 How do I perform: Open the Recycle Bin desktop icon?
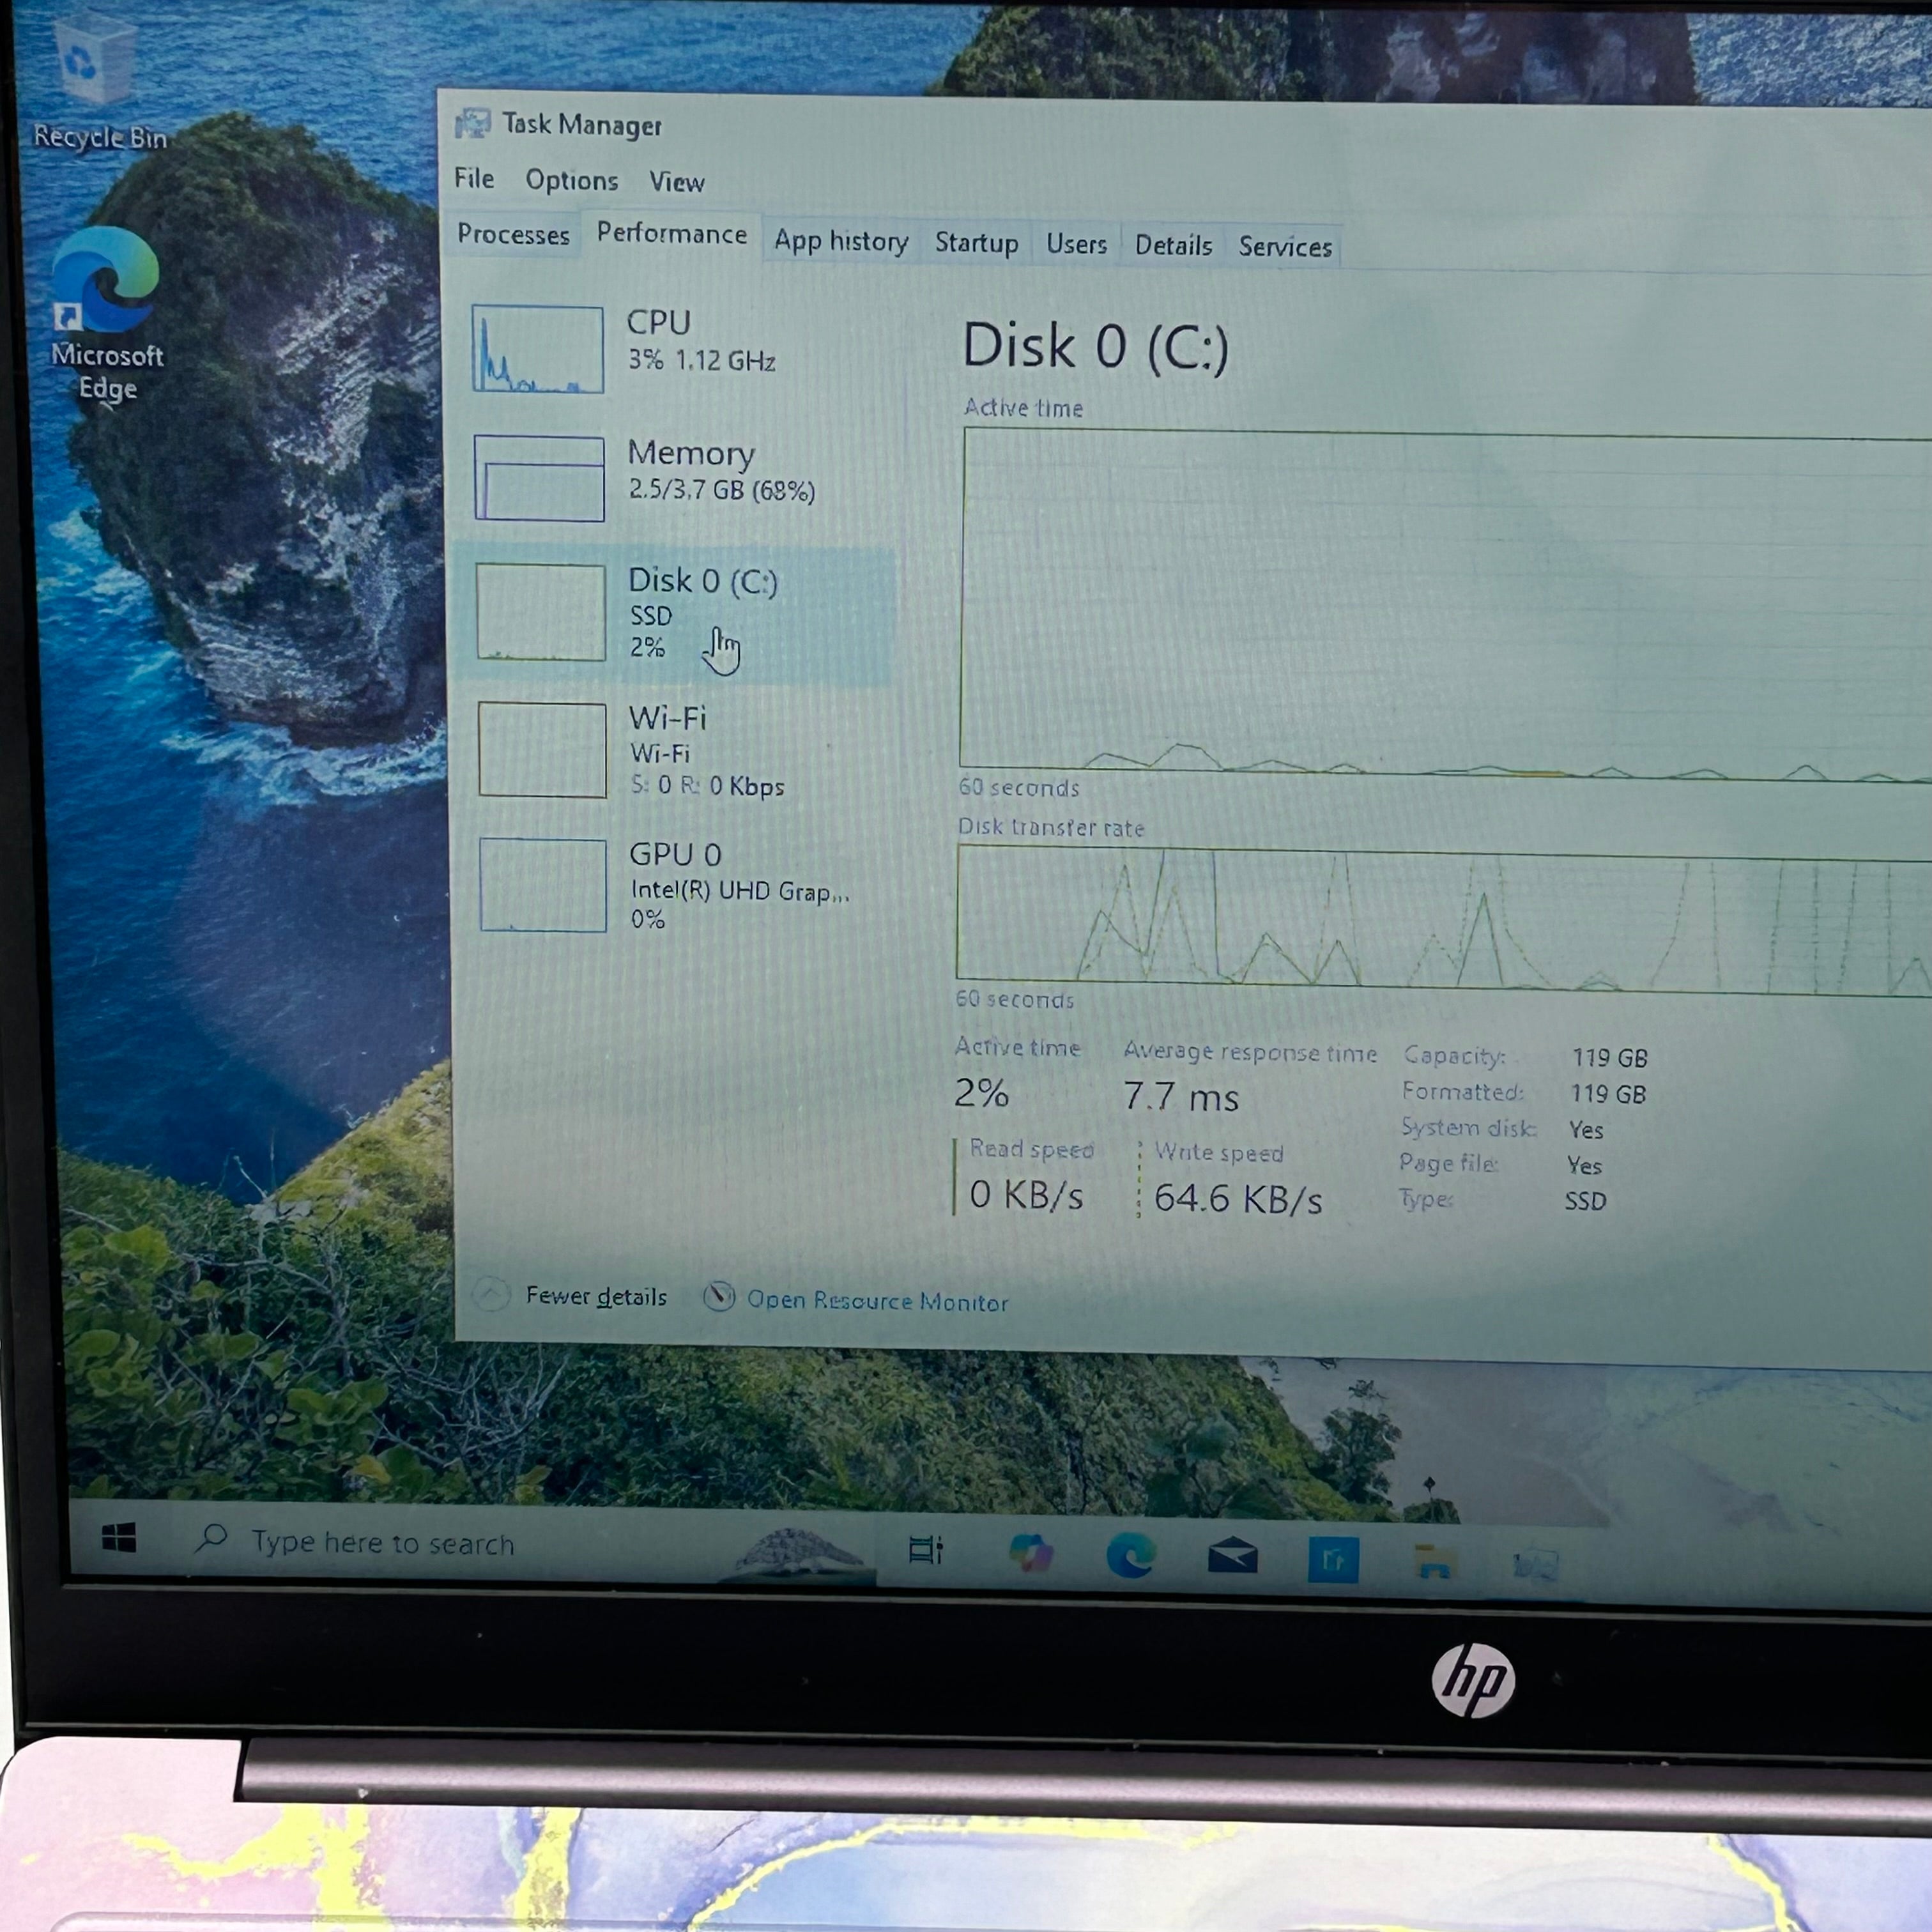pyautogui.click(x=96, y=85)
